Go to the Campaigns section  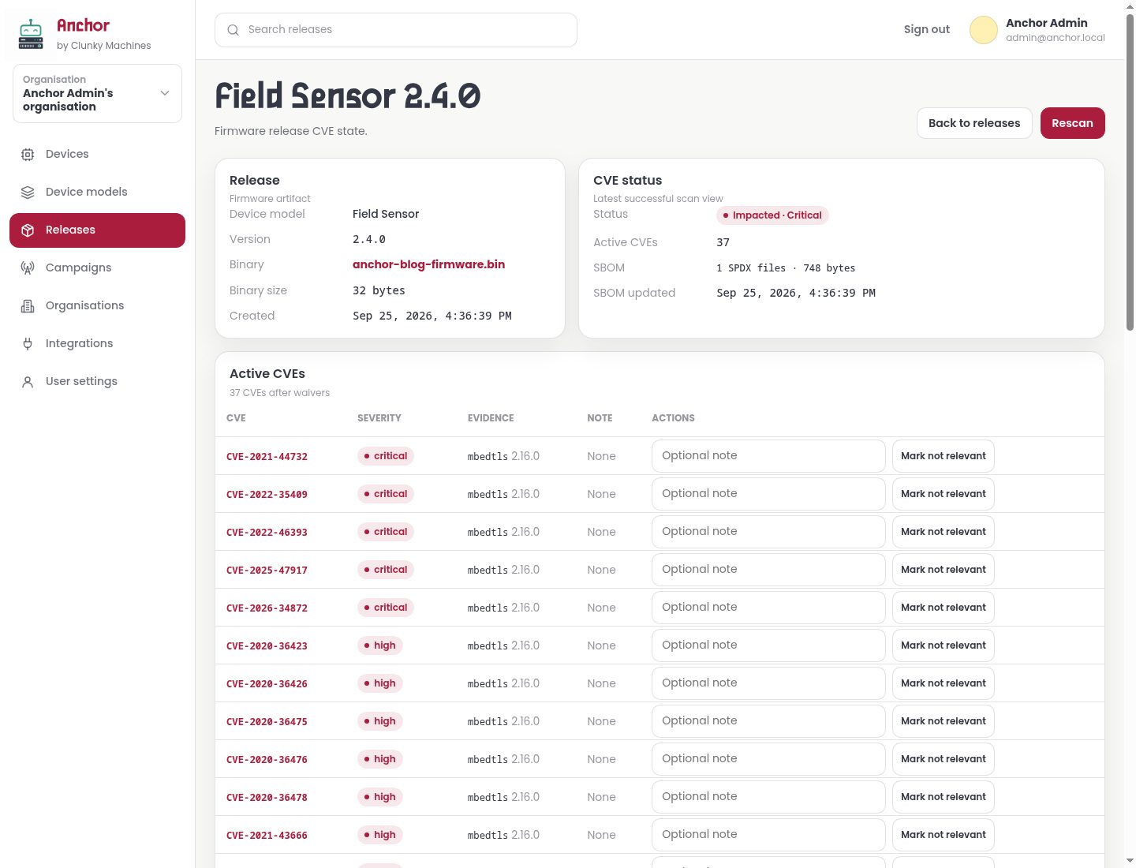(x=97, y=268)
